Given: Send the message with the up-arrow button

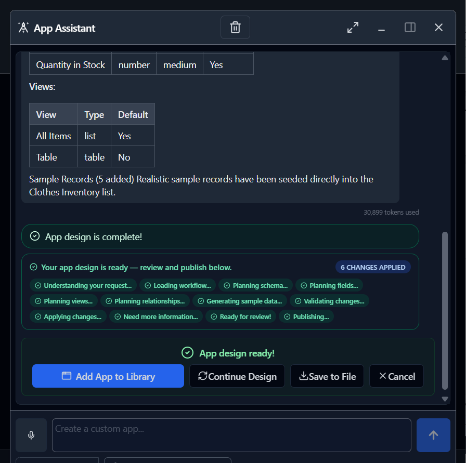Looking at the screenshot, I should (x=433, y=435).
